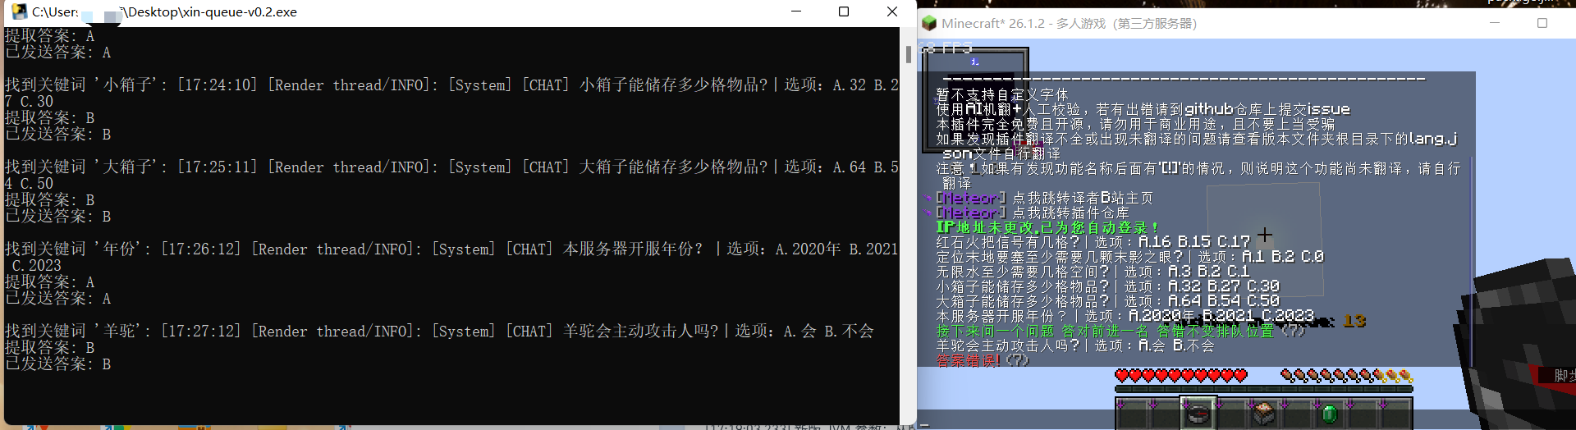The height and width of the screenshot is (430, 1576).
Task: Maximize the Minecraft window
Action: (1542, 23)
